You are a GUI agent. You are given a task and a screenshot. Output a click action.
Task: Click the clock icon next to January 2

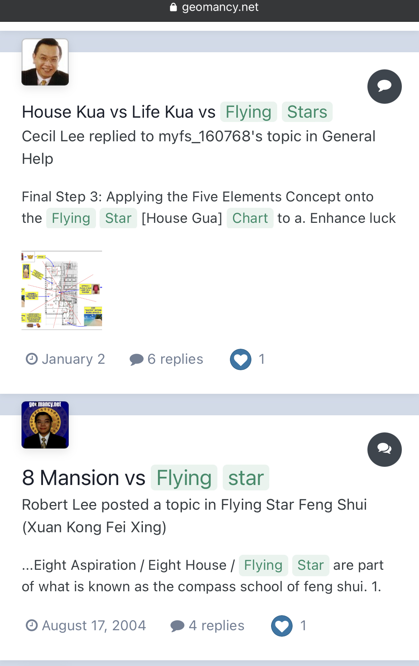point(32,359)
